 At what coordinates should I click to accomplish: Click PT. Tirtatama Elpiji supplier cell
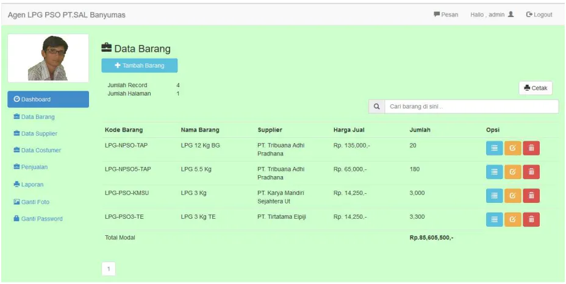(x=282, y=217)
